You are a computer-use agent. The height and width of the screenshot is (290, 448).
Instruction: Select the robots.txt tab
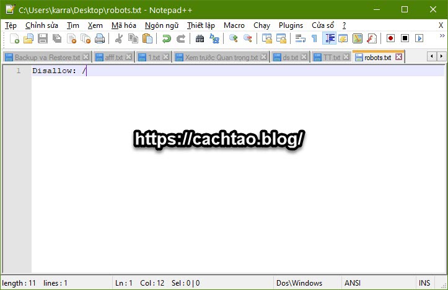point(378,57)
